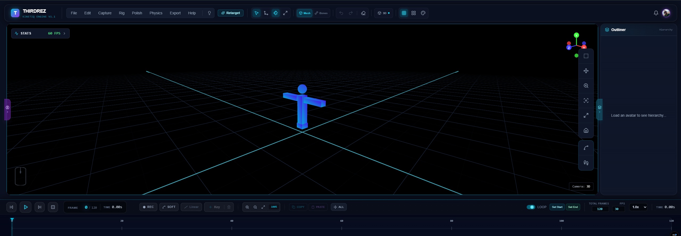Toggle REC recording
This screenshot has width=681, height=236.
[x=148, y=207]
